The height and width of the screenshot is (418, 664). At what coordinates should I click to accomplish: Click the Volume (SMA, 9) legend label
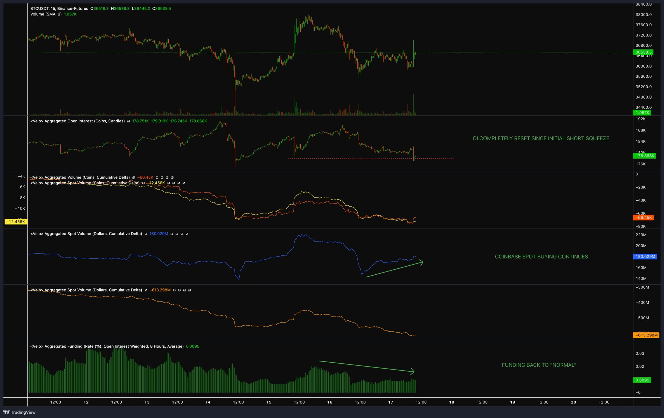pos(46,14)
